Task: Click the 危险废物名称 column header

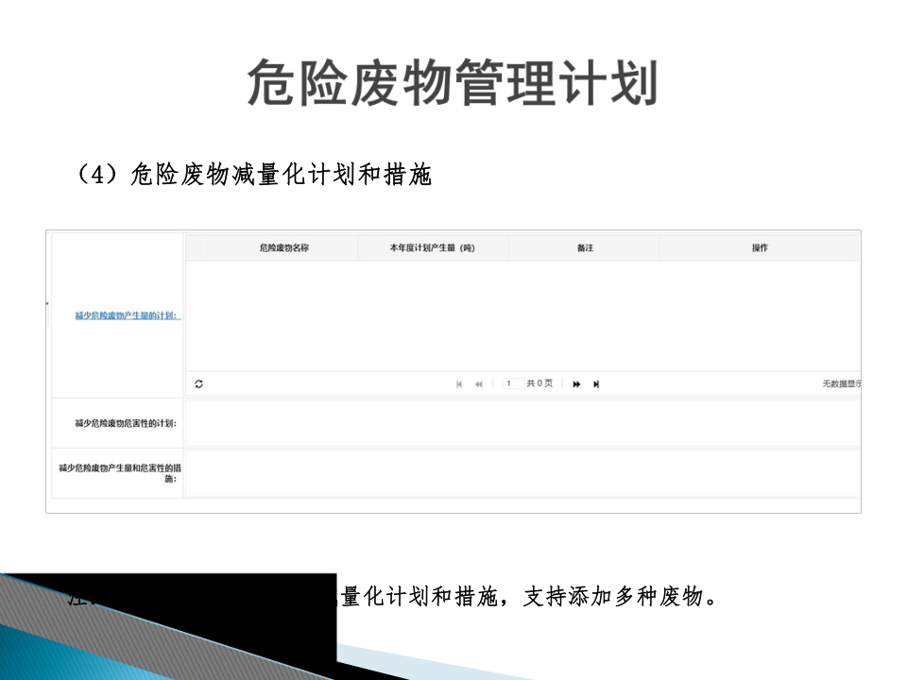Action: pyautogui.click(x=283, y=248)
